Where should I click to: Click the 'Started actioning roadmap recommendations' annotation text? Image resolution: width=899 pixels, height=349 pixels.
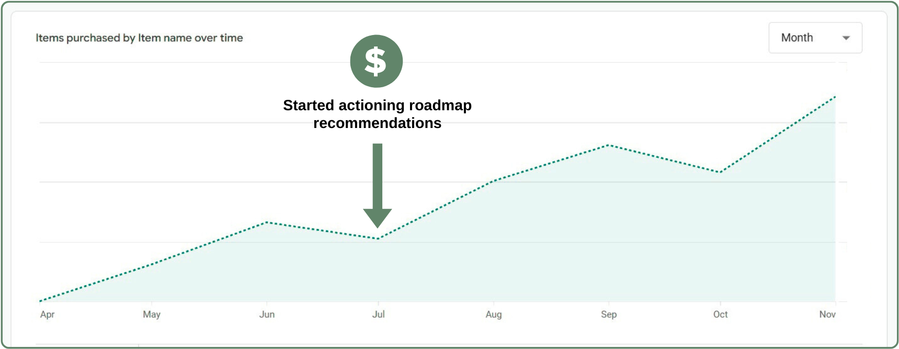pyautogui.click(x=378, y=114)
